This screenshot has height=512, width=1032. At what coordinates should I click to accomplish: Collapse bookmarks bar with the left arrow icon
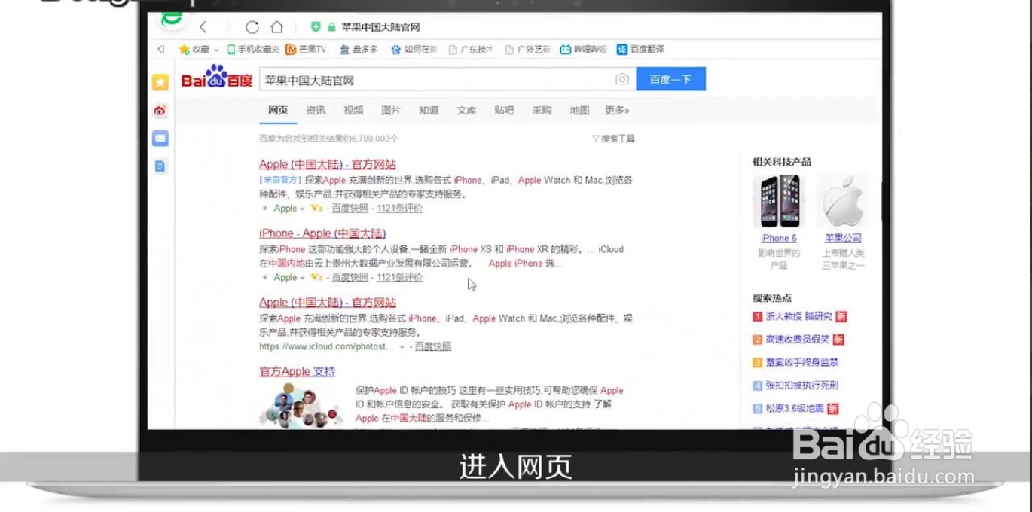161,50
